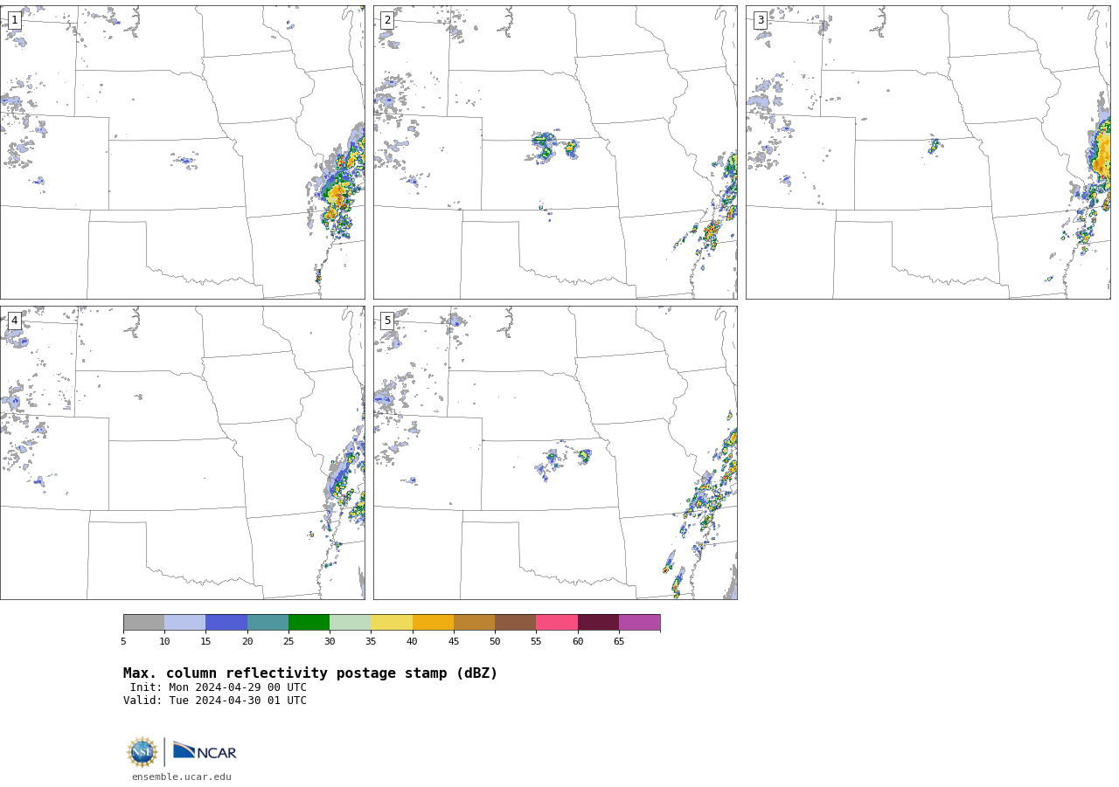The image size is (1119, 787).
Task: Click the panel number label 3
Action: coord(761,20)
